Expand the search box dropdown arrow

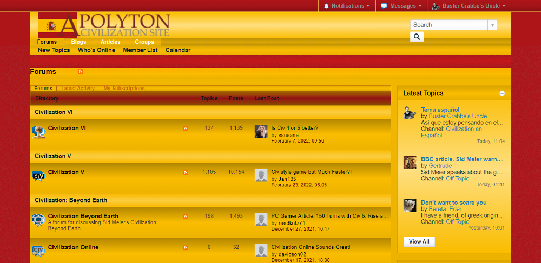pyautogui.click(x=492, y=25)
